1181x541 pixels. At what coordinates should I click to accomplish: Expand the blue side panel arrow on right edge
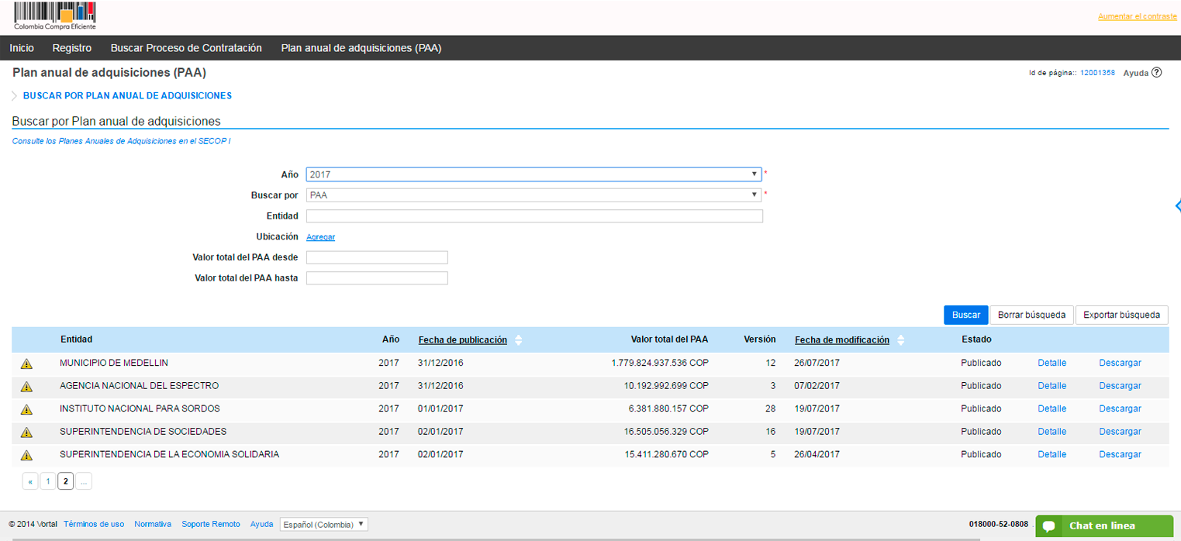[1177, 205]
